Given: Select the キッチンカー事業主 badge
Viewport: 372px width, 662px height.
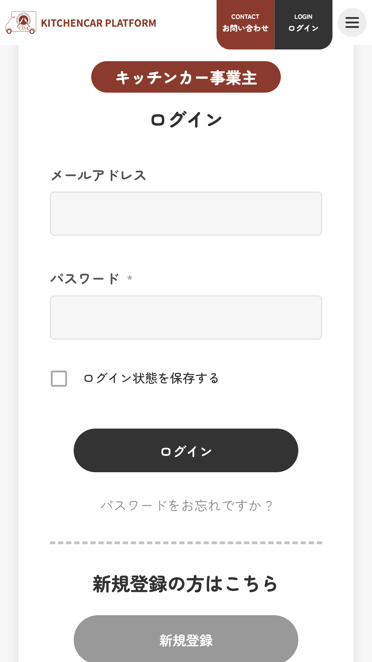Looking at the screenshot, I should click(186, 77).
